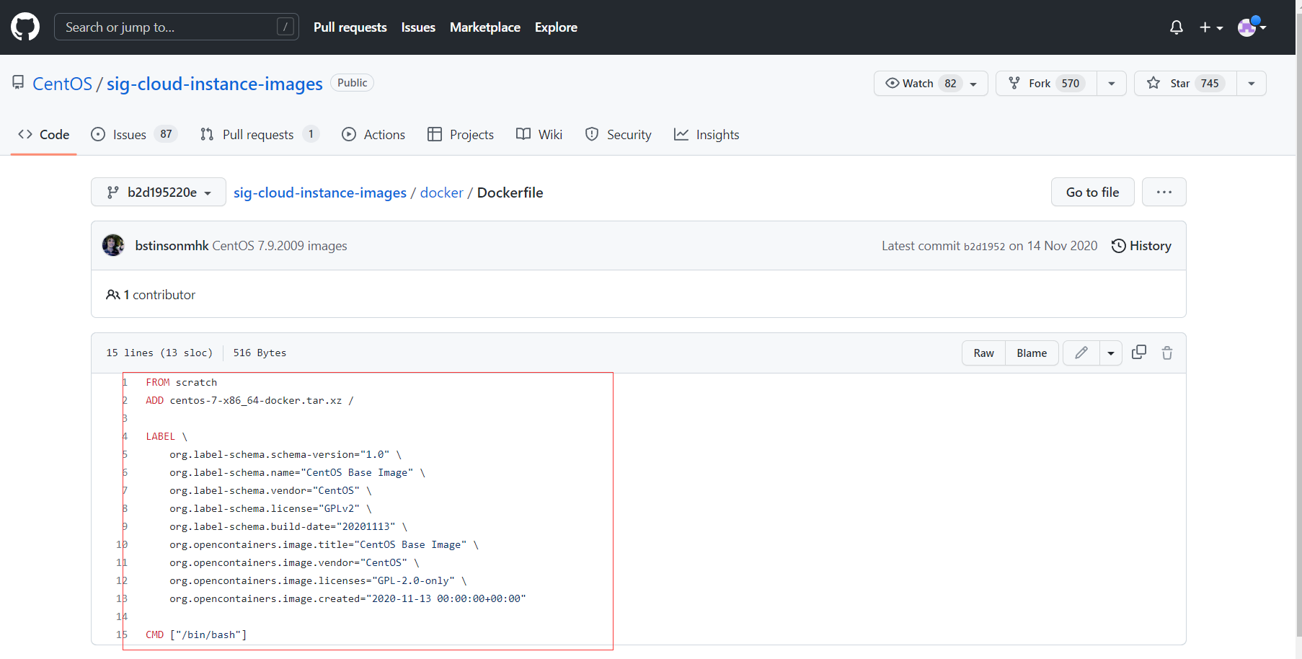The image size is (1302, 659).
Task: Open the sig-cloud-instance-images repository title link
Action: point(215,84)
